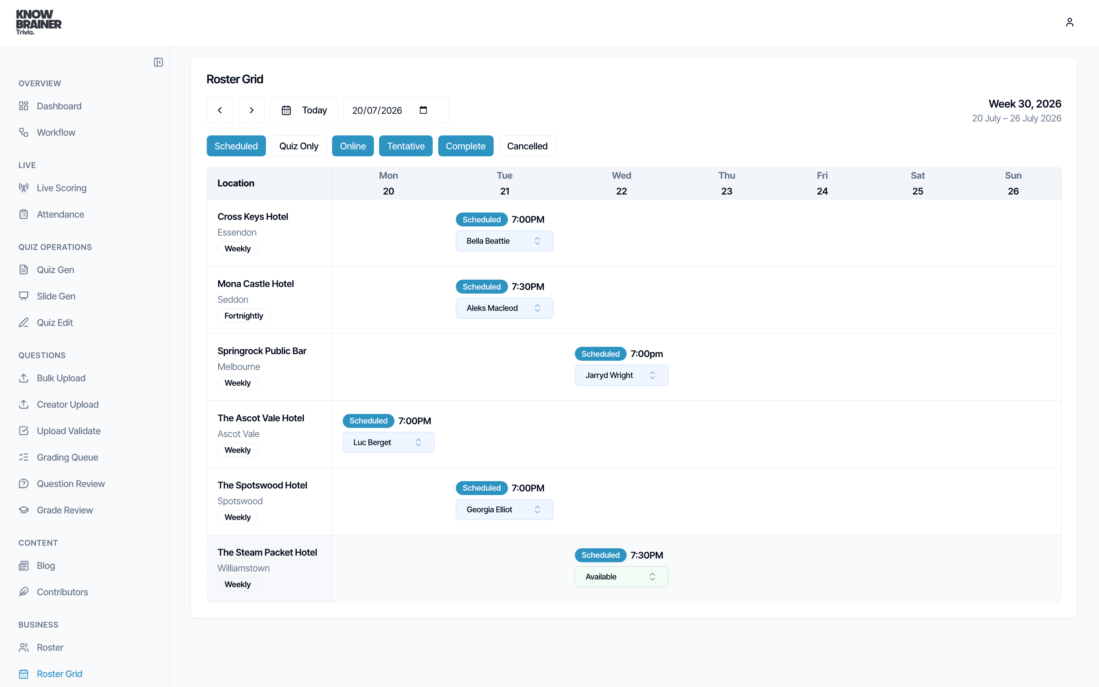Click the Slide Gen presentation icon
1099x687 pixels.
point(24,296)
